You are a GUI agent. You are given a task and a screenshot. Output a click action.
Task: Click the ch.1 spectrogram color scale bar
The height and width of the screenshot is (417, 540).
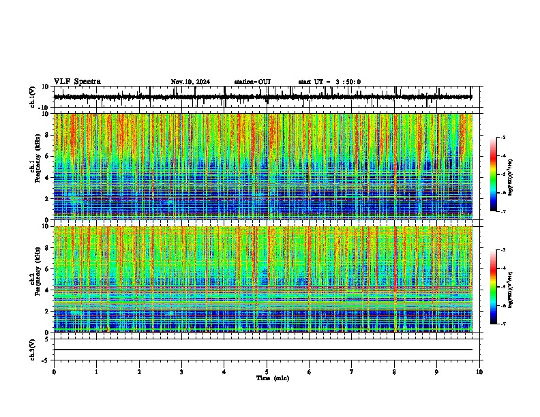point(494,174)
